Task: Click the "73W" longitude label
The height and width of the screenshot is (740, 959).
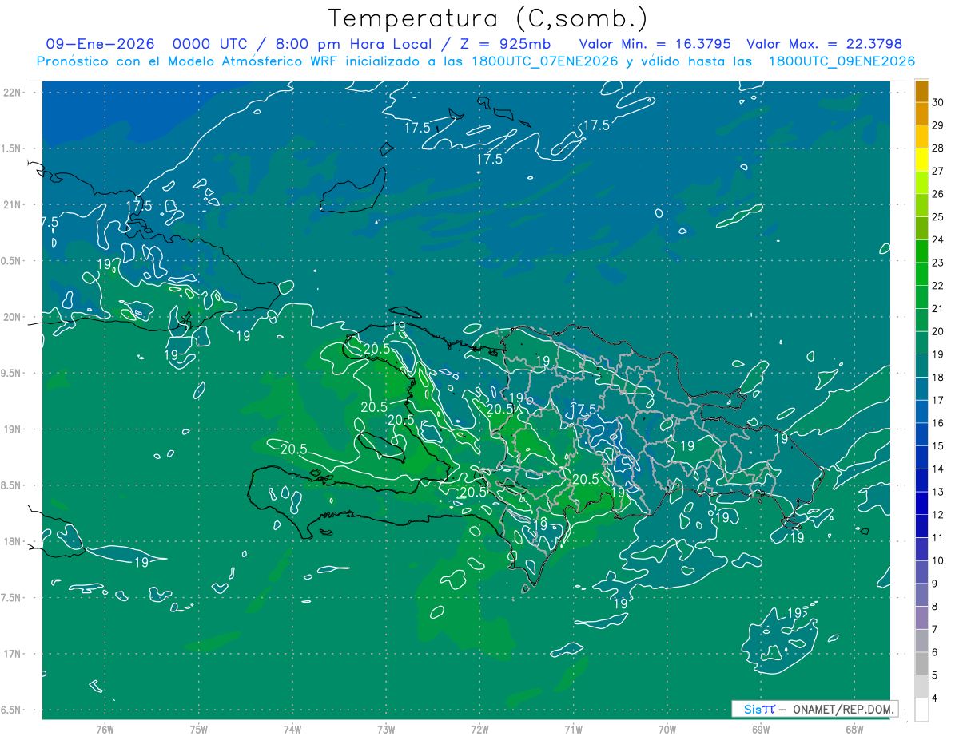Action: tap(386, 729)
